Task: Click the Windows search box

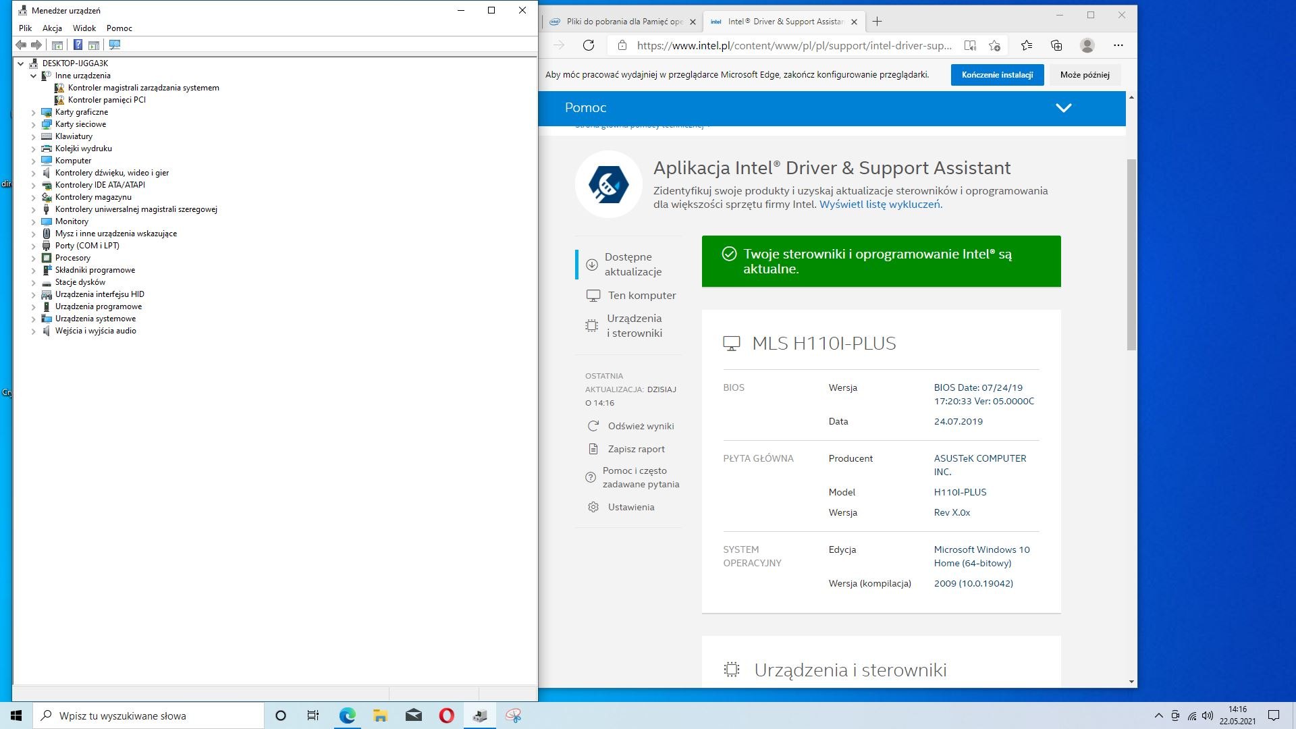Action: tap(148, 715)
